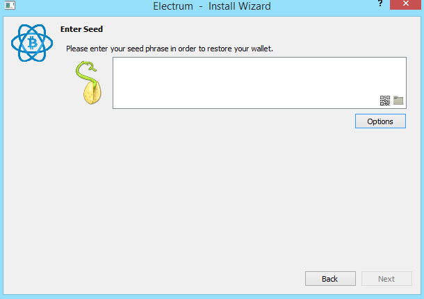Open the window system icon in title bar
Image resolution: width=424 pixels, height=299 pixels.
tap(10, 6)
